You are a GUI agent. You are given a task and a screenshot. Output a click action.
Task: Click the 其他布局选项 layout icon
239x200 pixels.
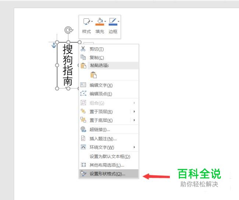[x=83, y=165]
